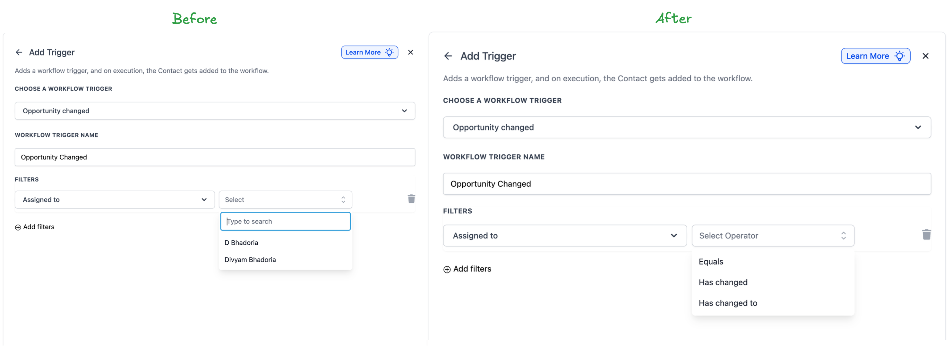The image size is (951, 358).
Task: Open the Select Operator dropdown
Action: [773, 236]
